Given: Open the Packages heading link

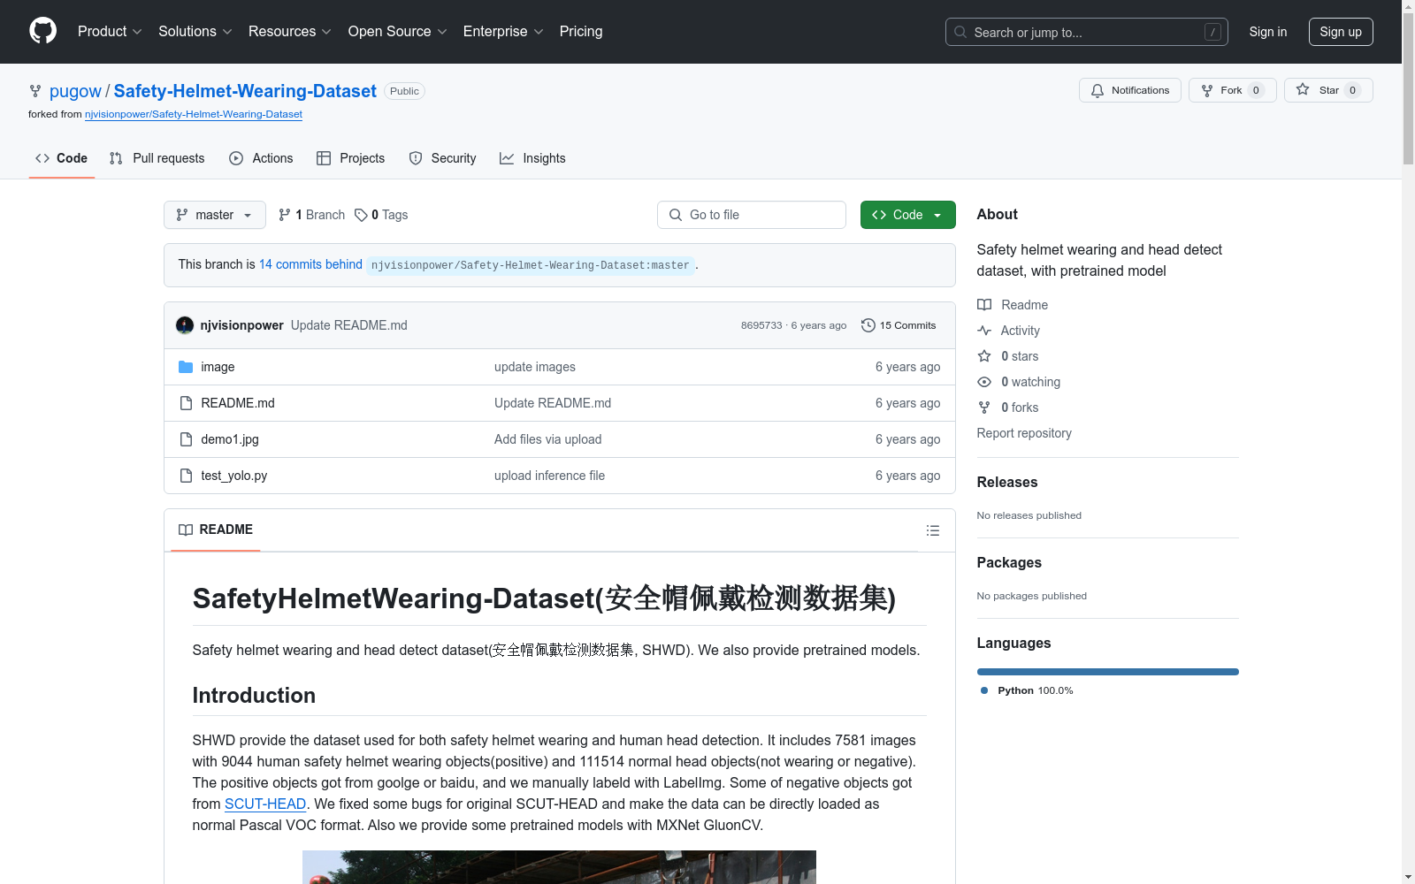Looking at the screenshot, I should (x=1009, y=562).
